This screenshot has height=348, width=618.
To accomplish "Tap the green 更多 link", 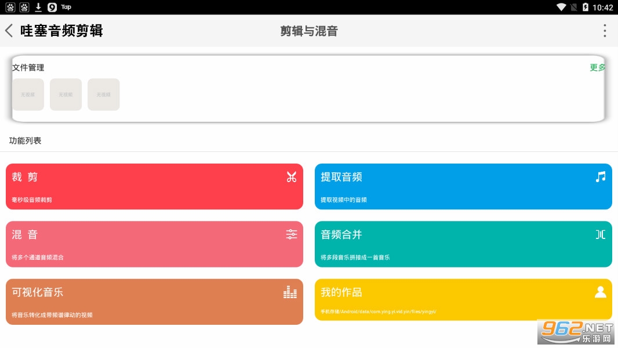I will point(597,67).
